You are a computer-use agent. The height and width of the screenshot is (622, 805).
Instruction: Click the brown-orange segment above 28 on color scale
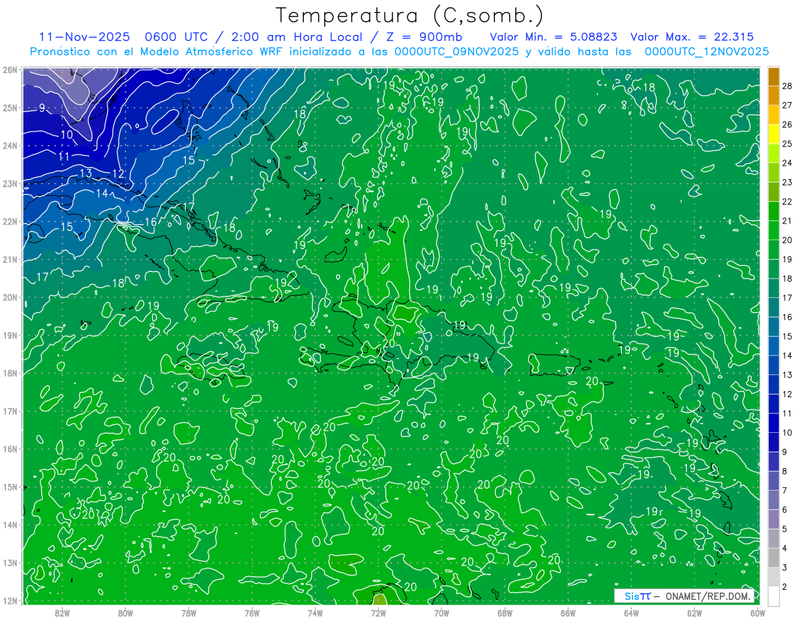773,76
